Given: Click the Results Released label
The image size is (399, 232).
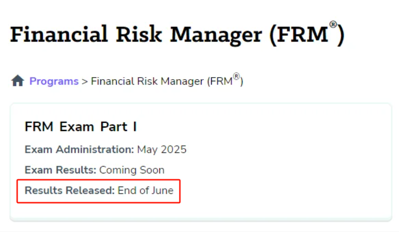Looking at the screenshot, I should pyautogui.click(x=70, y=190).
